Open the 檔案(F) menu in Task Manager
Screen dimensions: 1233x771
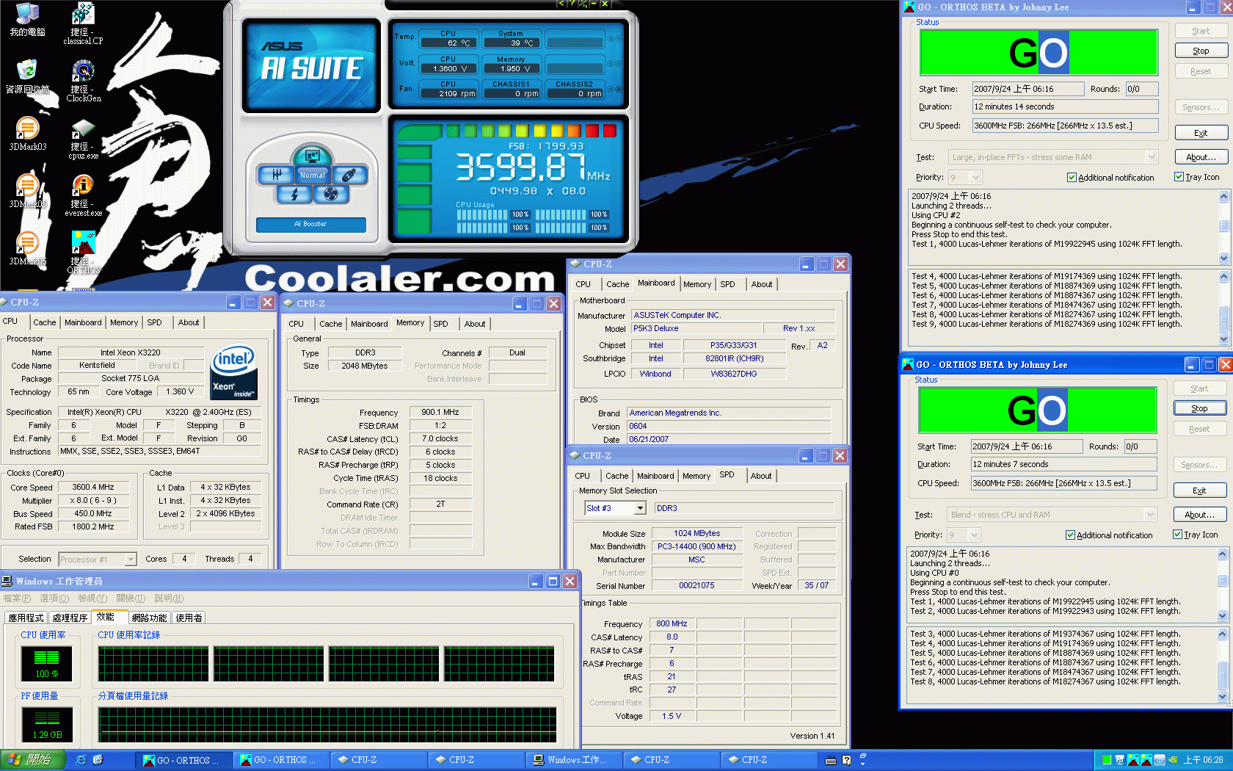17,598
